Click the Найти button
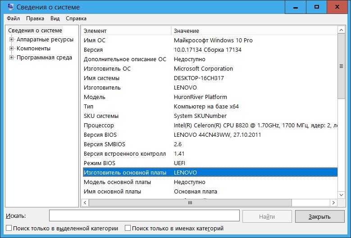This screenshot has height=238, width=351. [267, 216]
